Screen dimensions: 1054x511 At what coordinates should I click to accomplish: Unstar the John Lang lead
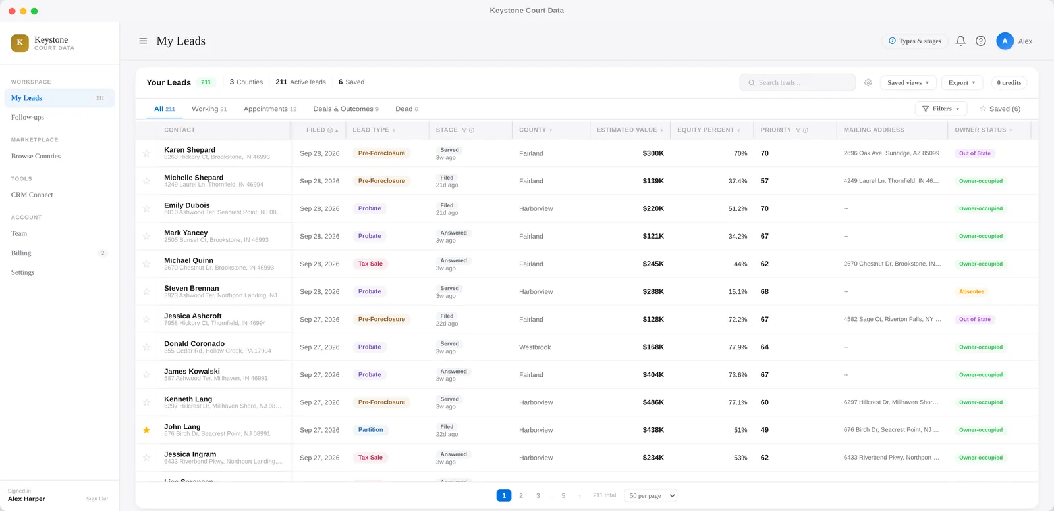click(x=146, y=430)
